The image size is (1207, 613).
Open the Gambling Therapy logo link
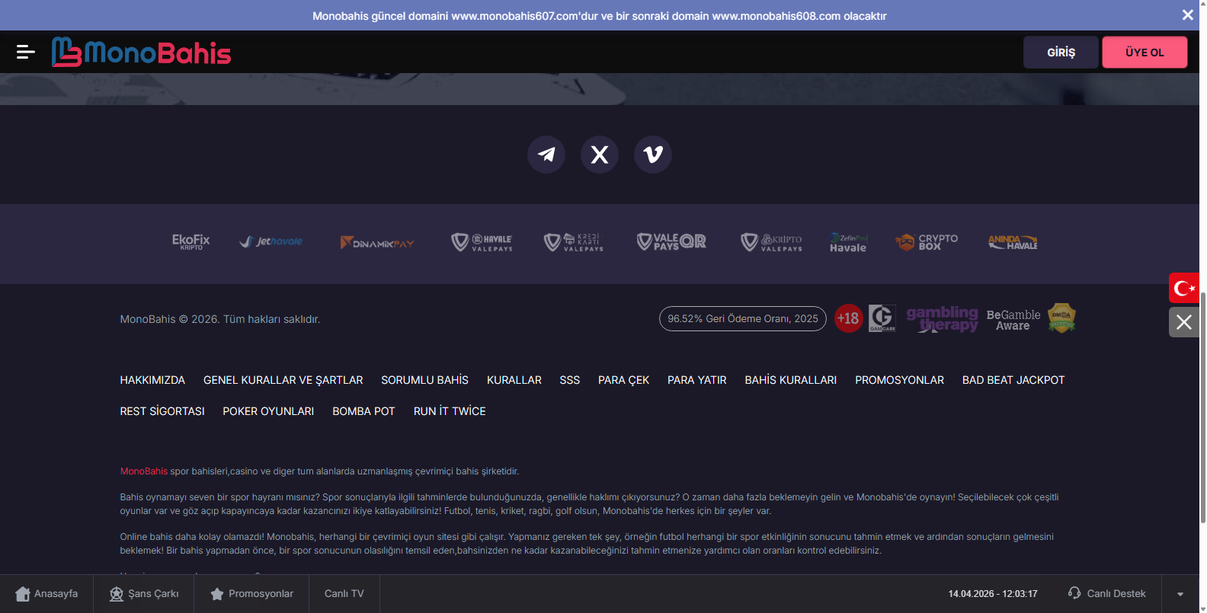(x=942, y=319)
